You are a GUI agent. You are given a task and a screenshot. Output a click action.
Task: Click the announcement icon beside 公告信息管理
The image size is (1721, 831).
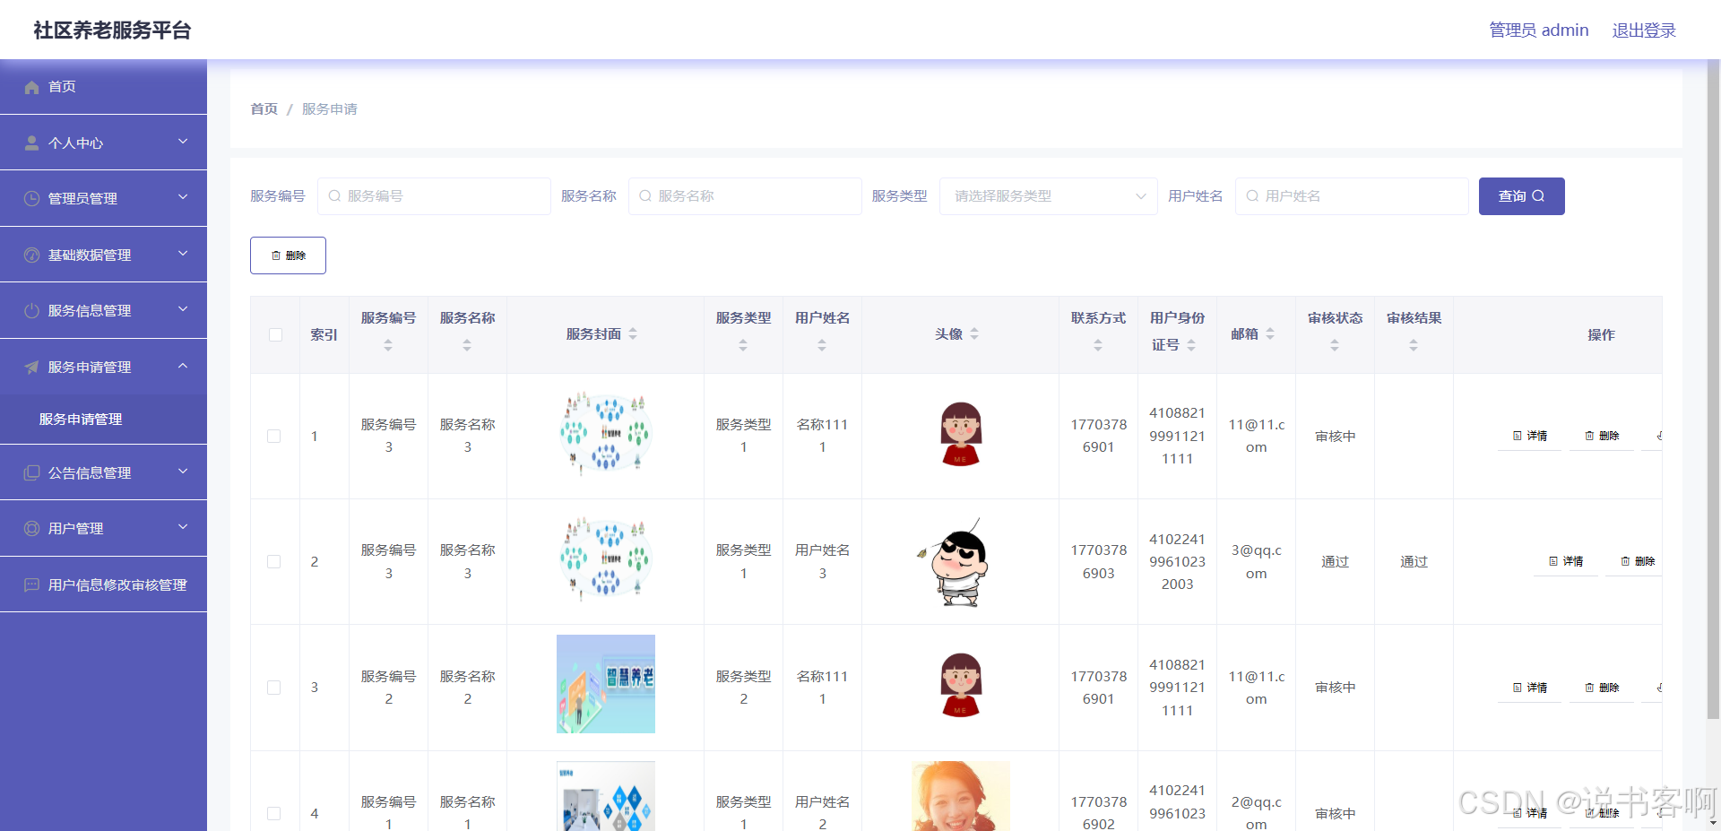point(31,472)
